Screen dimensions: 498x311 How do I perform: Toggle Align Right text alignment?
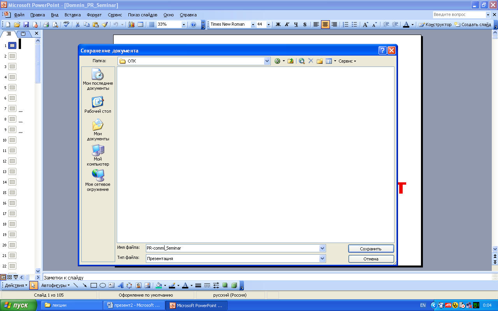click(x=334, y=24)
